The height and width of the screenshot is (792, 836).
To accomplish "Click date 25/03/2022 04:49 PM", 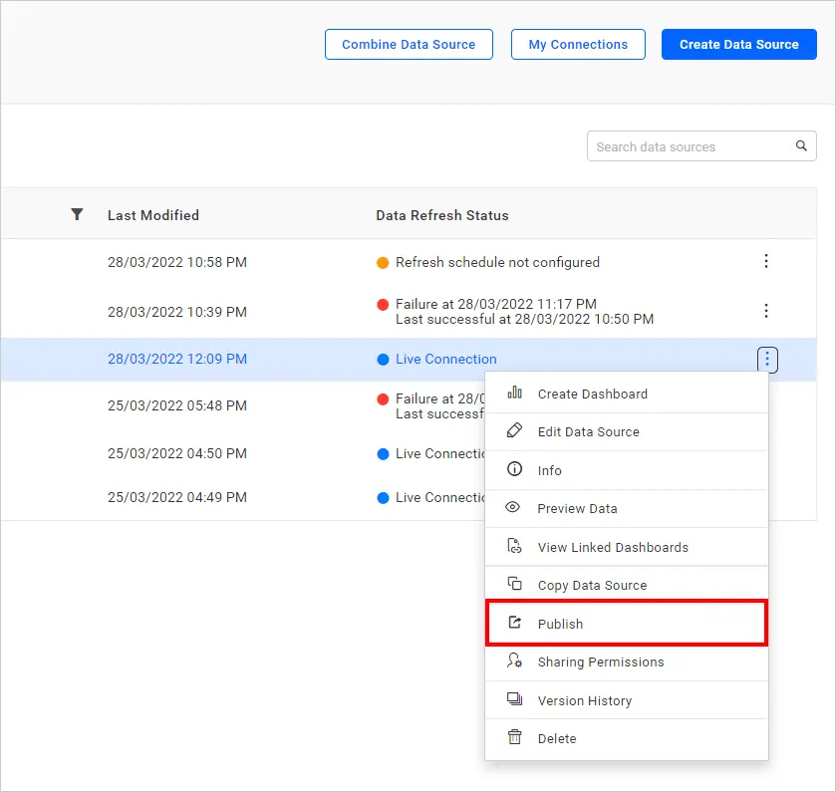I will 177,497.
